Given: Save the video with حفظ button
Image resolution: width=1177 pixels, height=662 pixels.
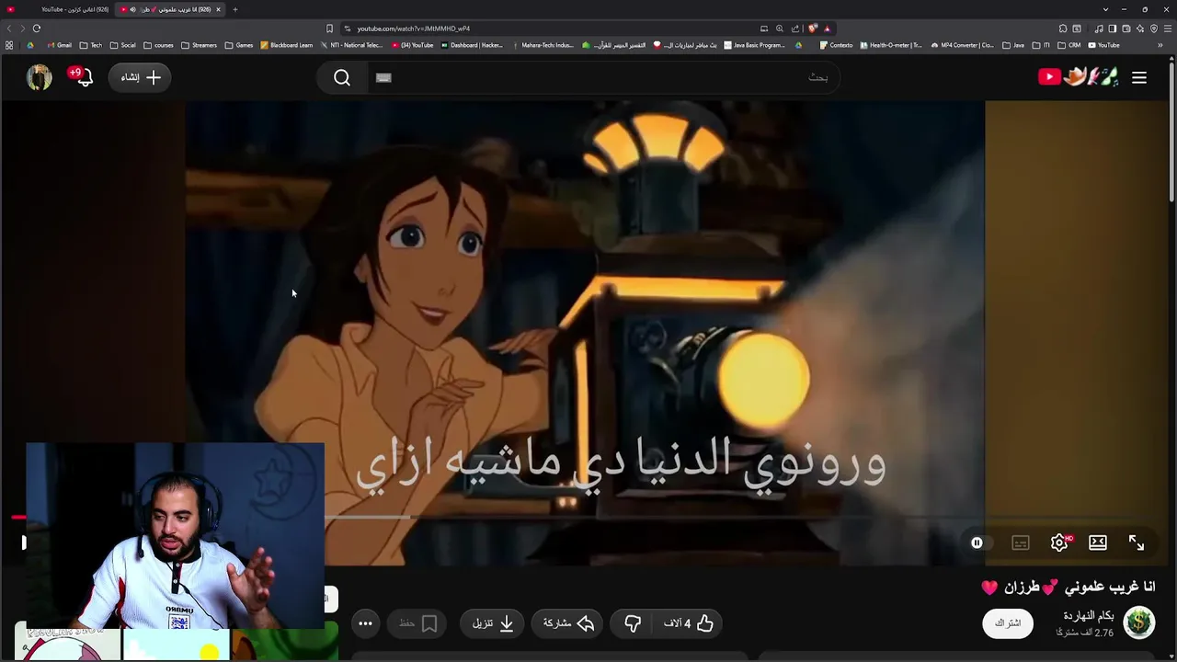Looking at the screenshot, I should point(418,623).
